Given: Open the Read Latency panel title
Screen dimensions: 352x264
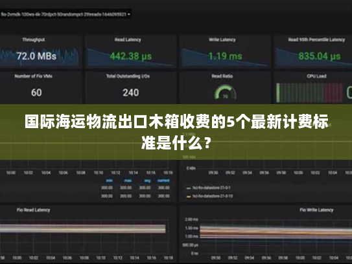Looking at the screenshot, I should tap(128, 40).
